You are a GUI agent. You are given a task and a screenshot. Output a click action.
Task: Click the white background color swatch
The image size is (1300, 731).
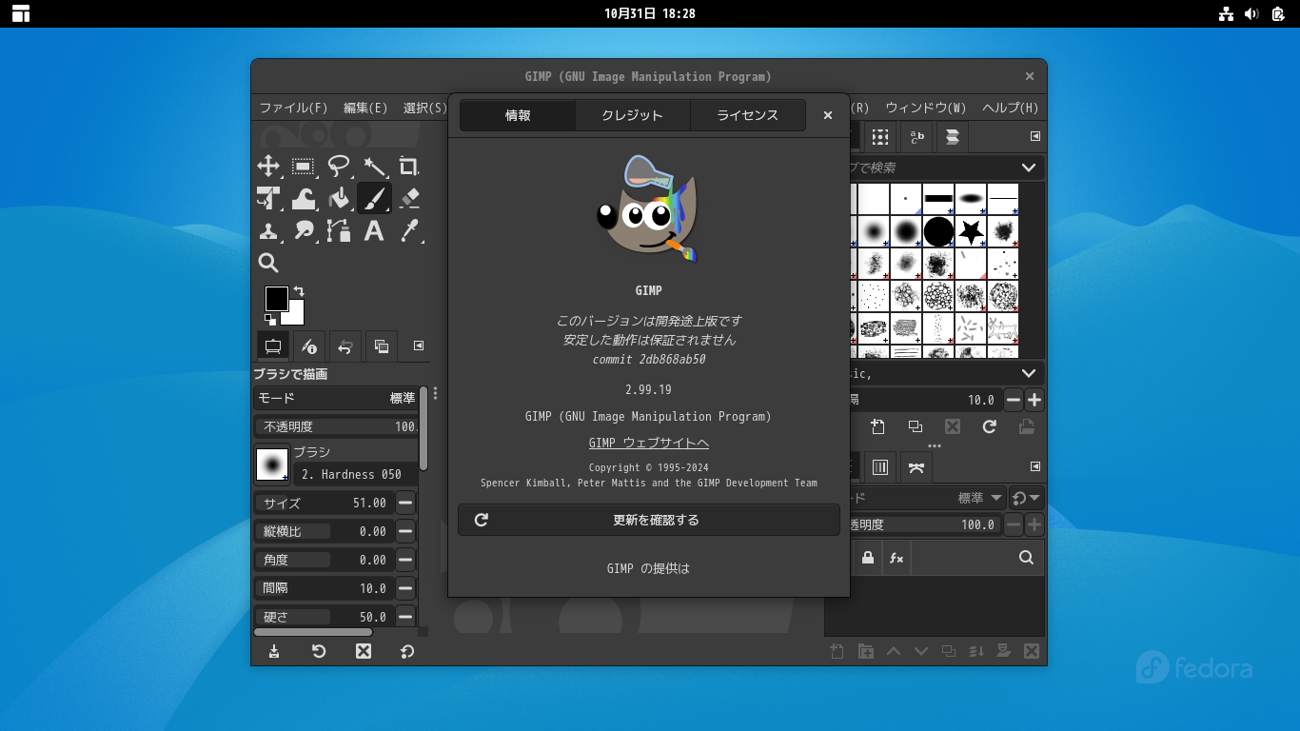click(x=295, y=315)
